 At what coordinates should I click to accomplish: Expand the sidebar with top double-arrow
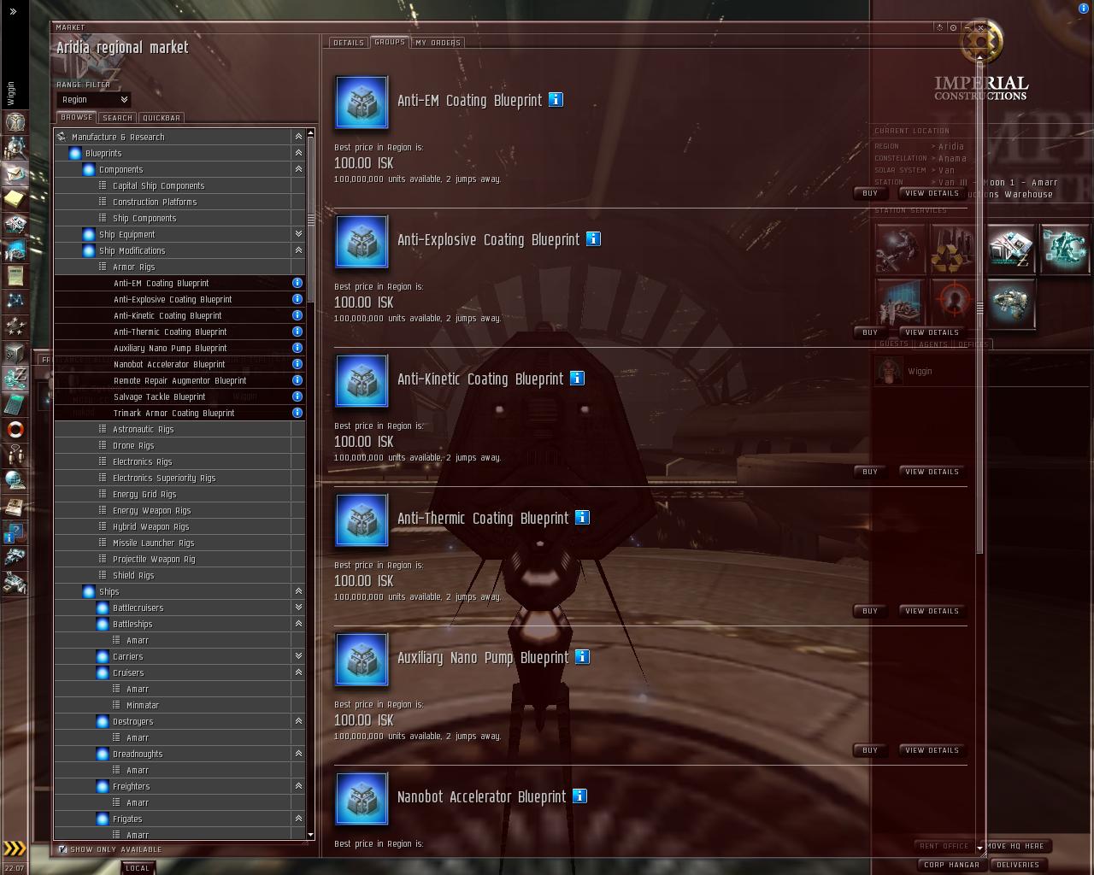point(13,12)
